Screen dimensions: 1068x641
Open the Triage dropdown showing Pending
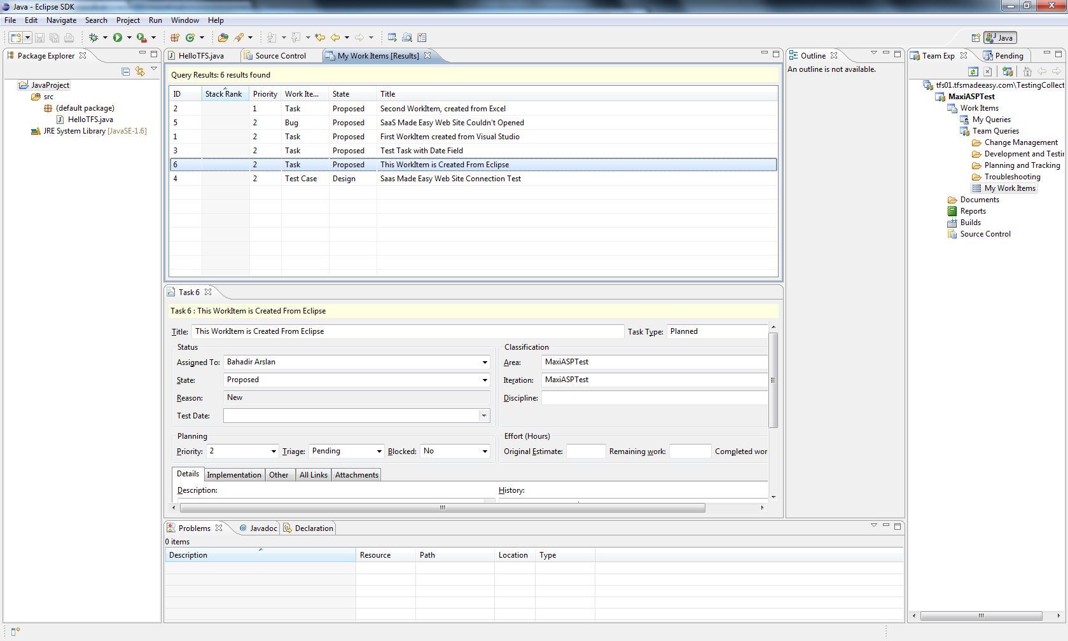[x=379, y=451]
